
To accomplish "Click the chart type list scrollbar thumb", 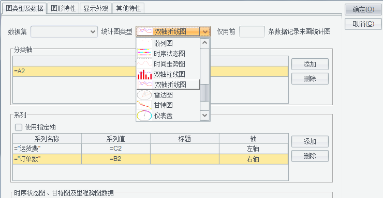I will [204, 93].
